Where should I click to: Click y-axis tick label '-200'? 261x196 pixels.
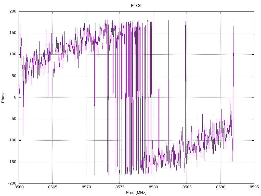12,183
